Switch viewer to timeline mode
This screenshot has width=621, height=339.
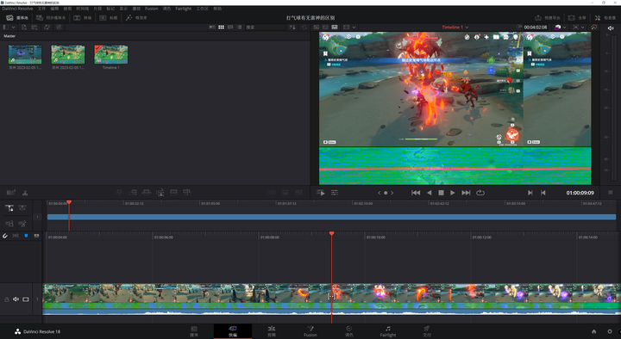[335, 28]
